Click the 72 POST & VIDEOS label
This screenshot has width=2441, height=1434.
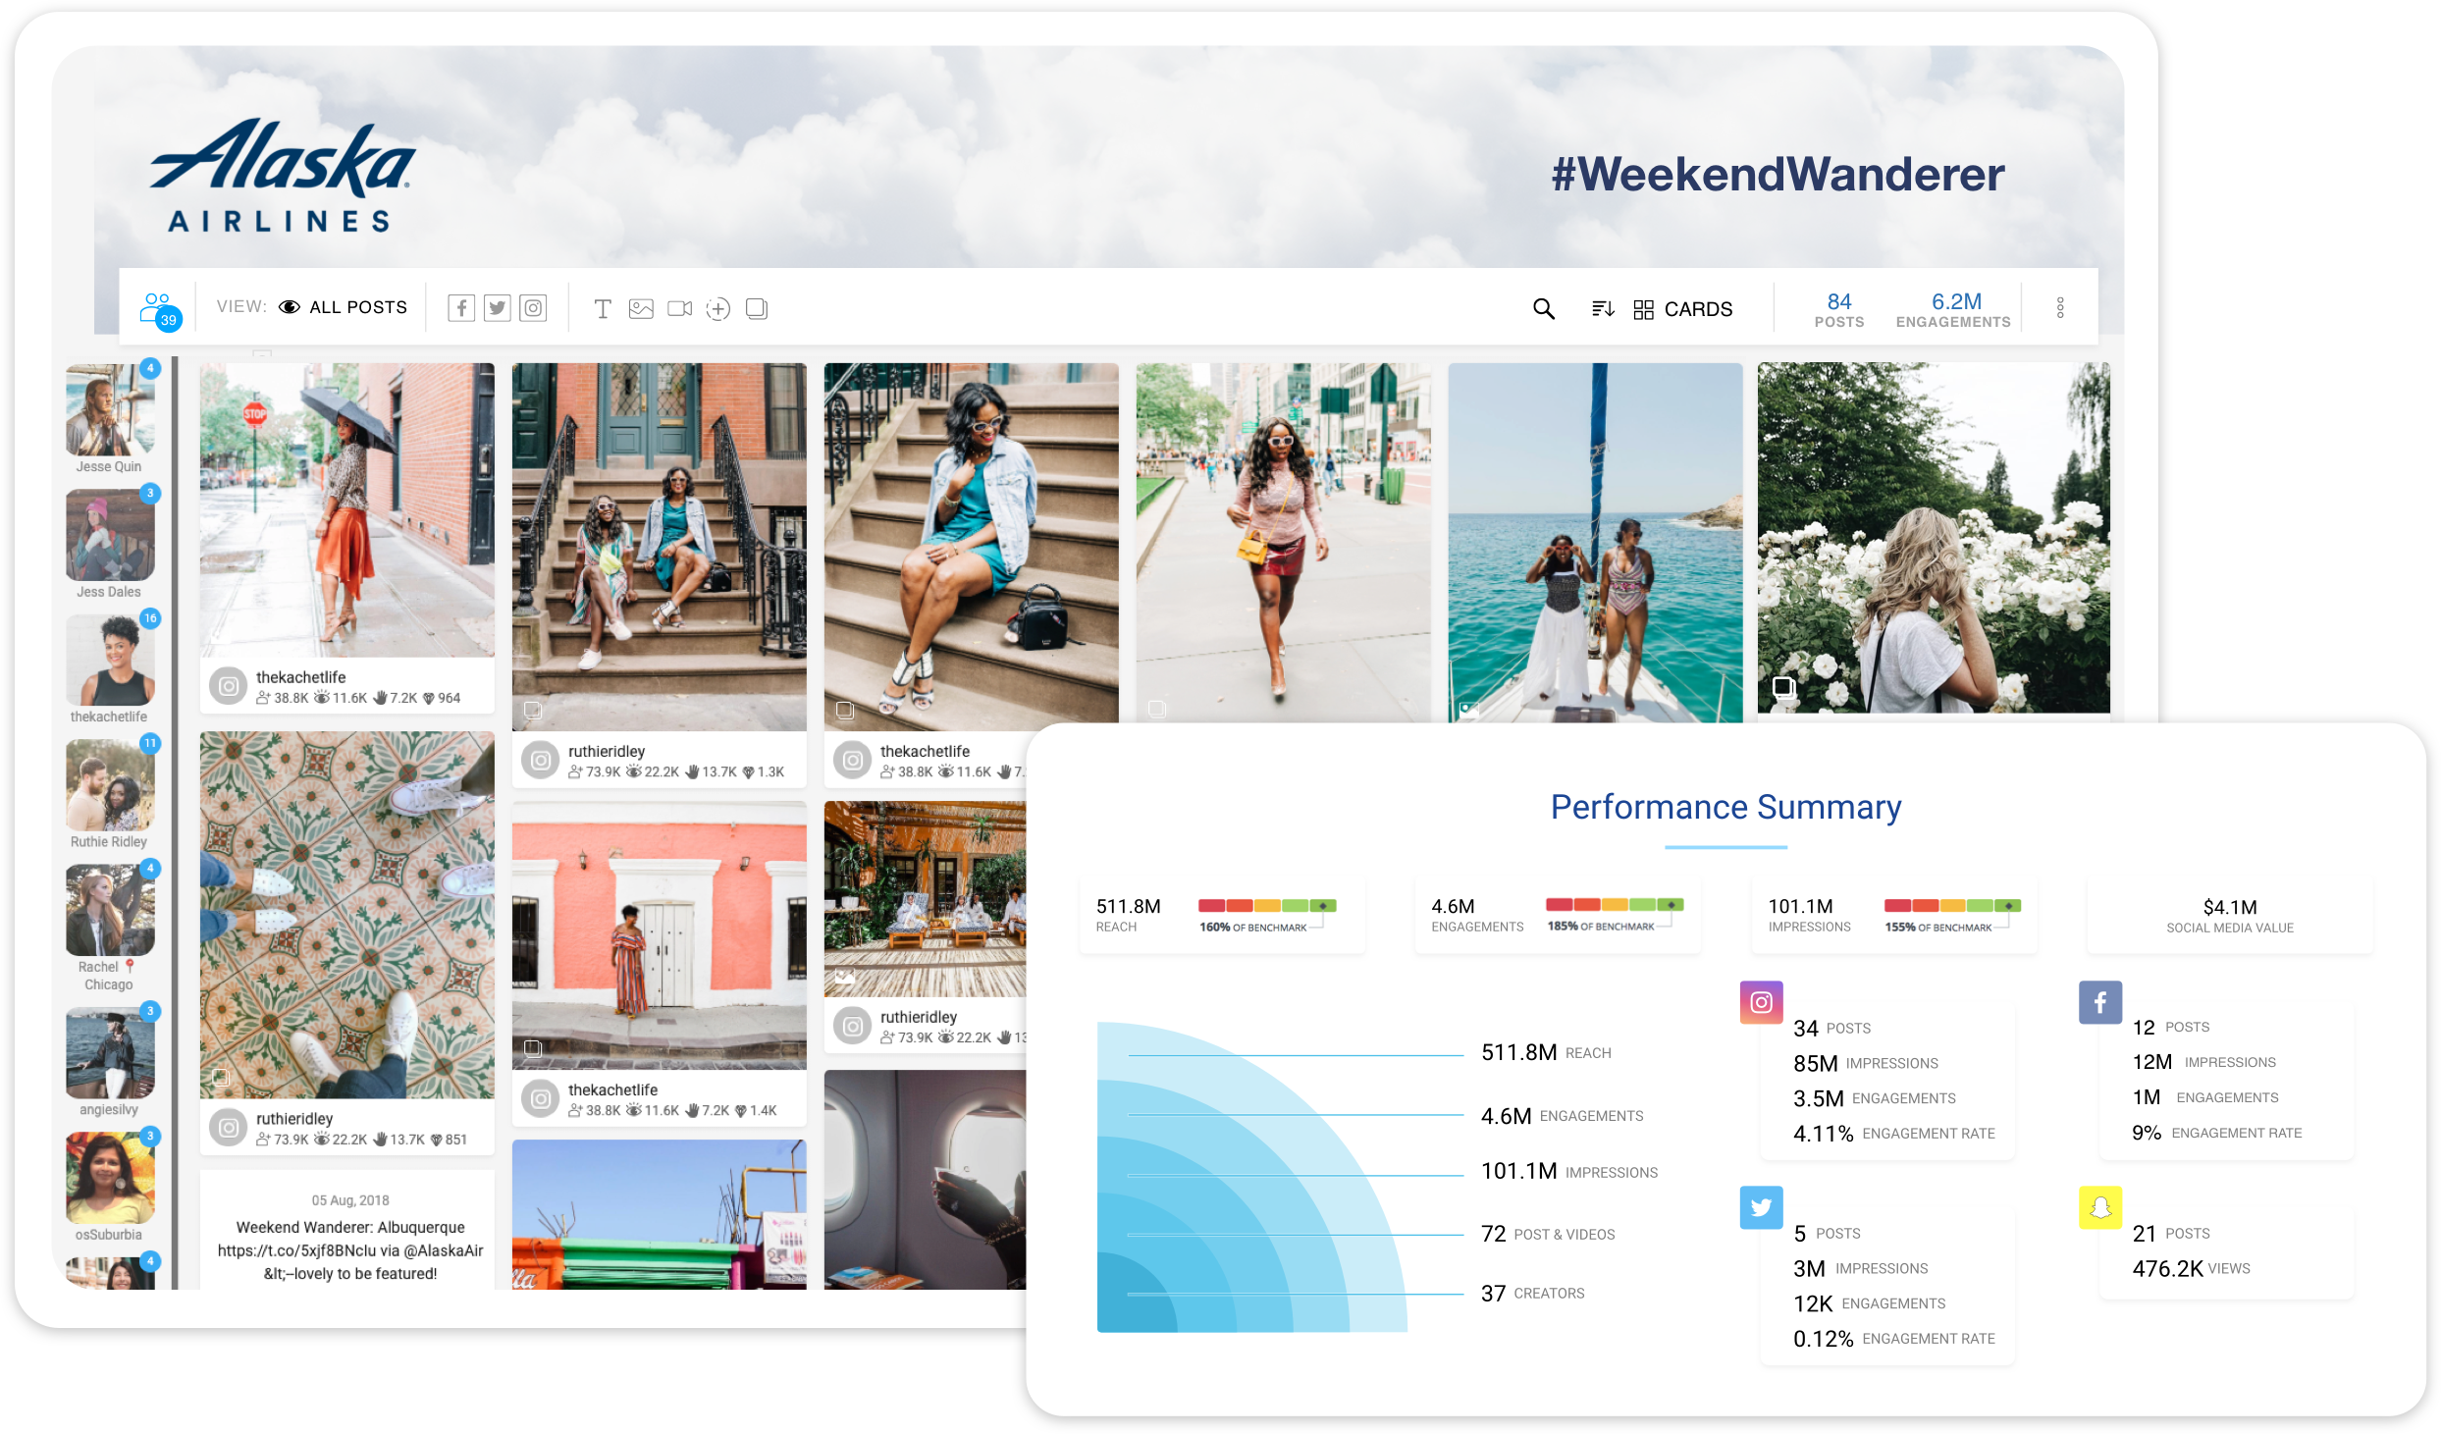pyautogui.click(x=1548, y=1234)
